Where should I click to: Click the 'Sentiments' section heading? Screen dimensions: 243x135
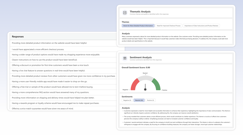(127, 97)
